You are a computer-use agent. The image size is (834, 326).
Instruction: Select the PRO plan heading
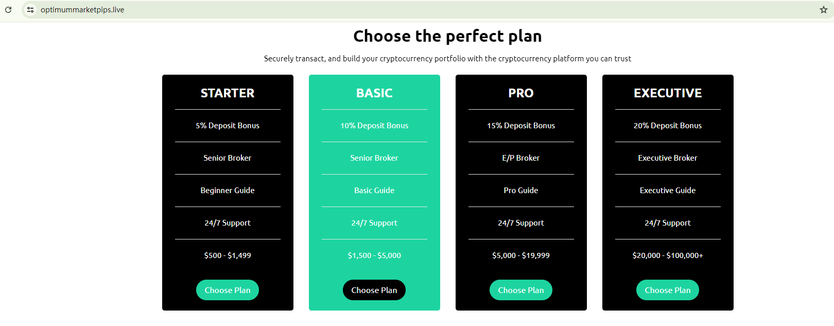(x=521, y=93)
